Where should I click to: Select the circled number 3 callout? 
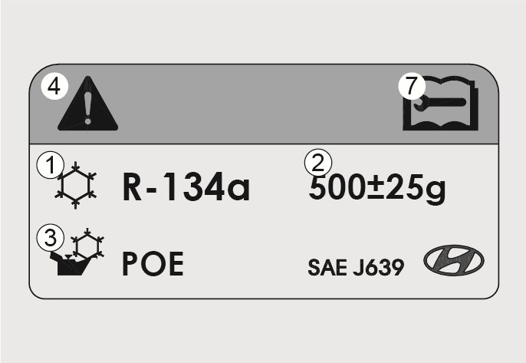(51, 237)
